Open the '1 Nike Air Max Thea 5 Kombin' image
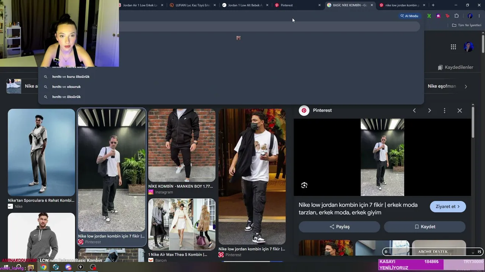 [x=182, y=224]
